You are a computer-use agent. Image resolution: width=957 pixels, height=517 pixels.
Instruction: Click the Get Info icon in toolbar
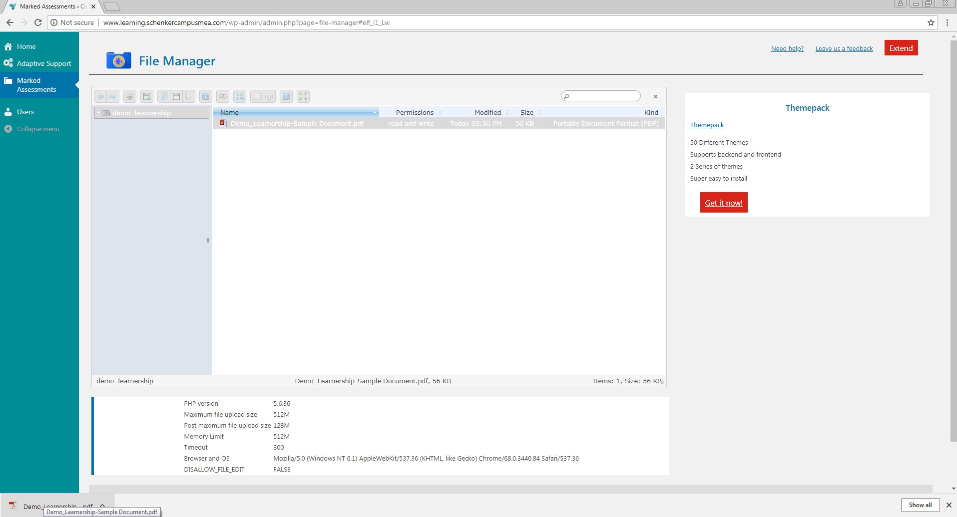point(205,96)
